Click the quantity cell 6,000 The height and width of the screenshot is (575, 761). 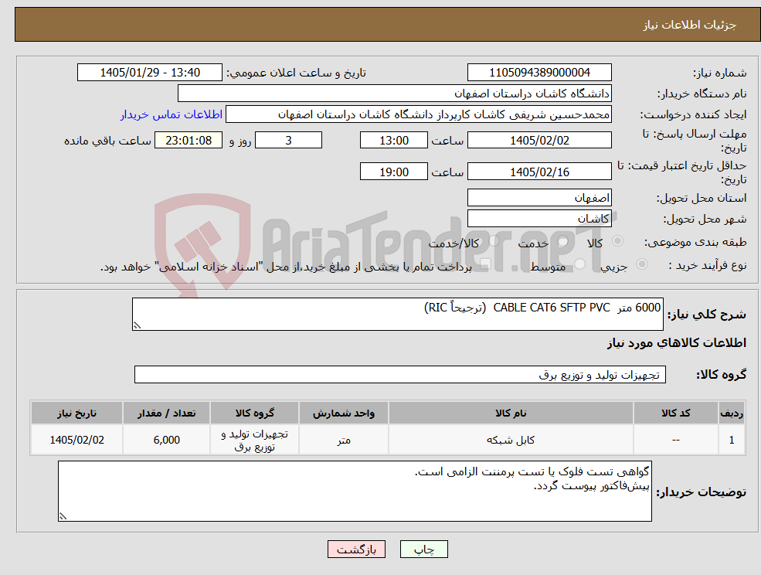point(166,440)
